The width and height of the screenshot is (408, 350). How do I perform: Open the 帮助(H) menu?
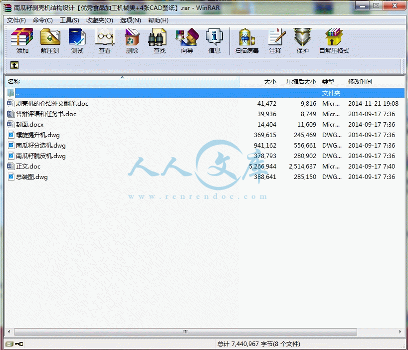[158, 20]
